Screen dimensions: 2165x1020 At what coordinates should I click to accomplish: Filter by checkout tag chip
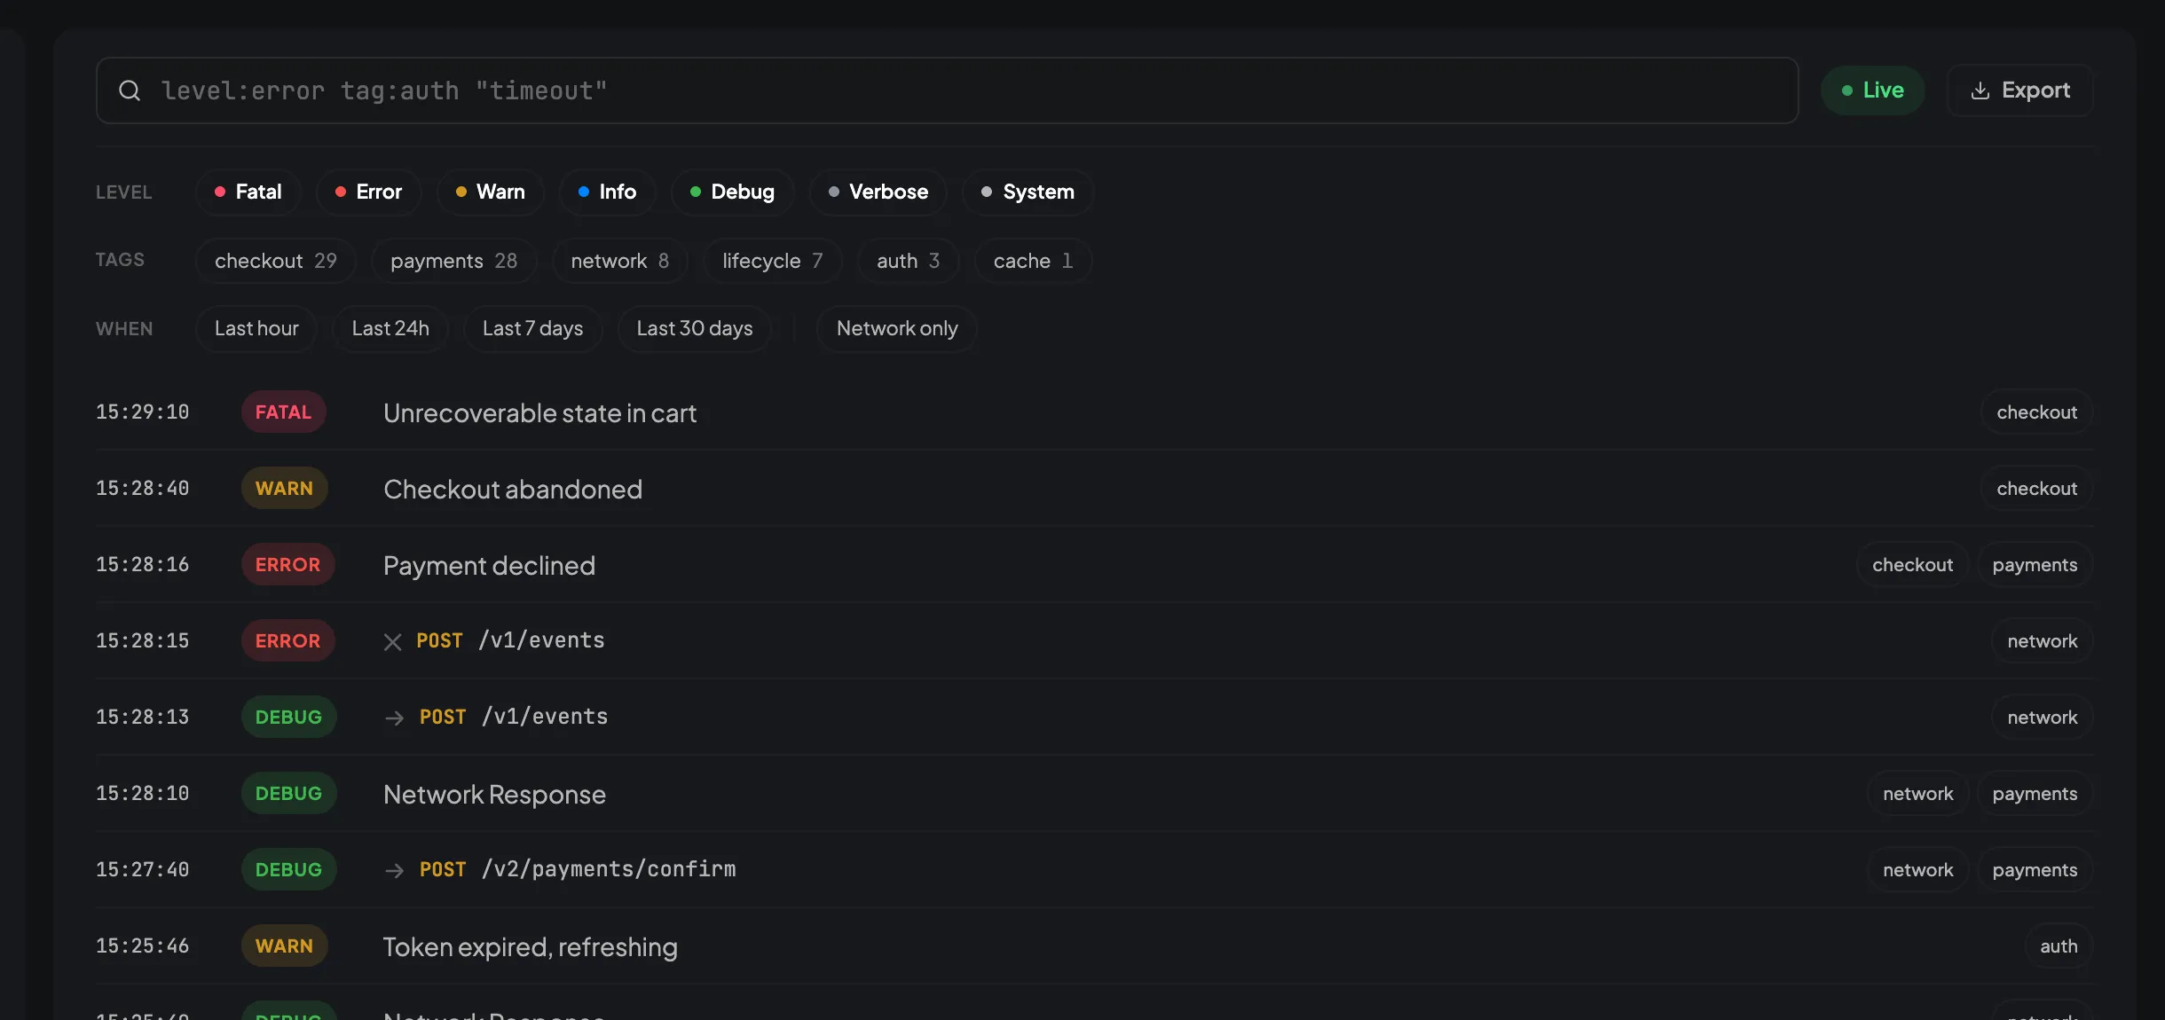click(x=276, y=261)
